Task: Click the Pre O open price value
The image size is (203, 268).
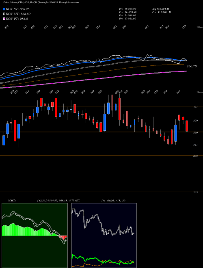Action: click(x=127, y=9)
